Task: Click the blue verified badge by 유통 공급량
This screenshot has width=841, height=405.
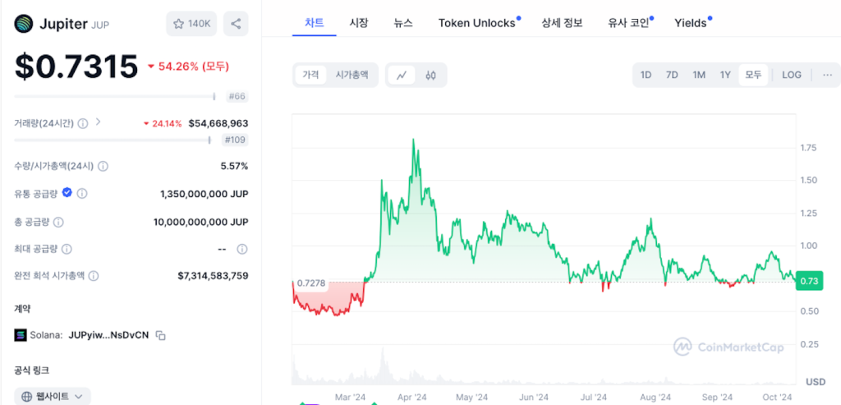Action: tap(67, 192)
